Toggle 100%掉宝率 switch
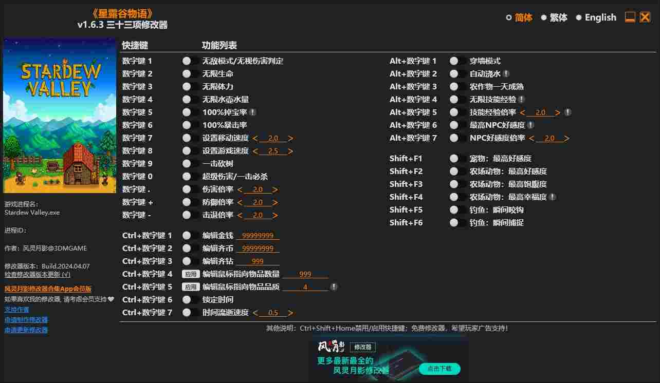660x383 pixels. (191, 112)
